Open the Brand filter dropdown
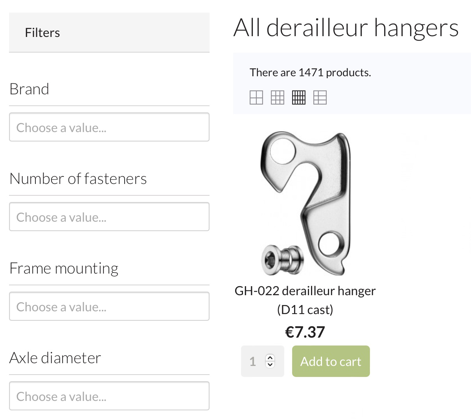This screenshot has height=419, width=471. pyautogui.click(x=109, y=127)
